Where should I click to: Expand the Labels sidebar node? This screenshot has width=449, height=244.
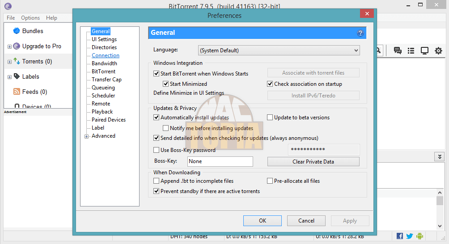pyautogui.click(x=9, y=77)
